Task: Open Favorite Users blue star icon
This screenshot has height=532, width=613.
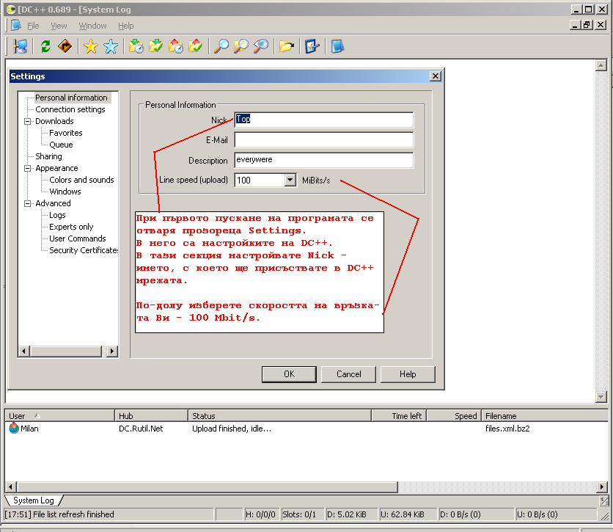Action: [111, 46]
